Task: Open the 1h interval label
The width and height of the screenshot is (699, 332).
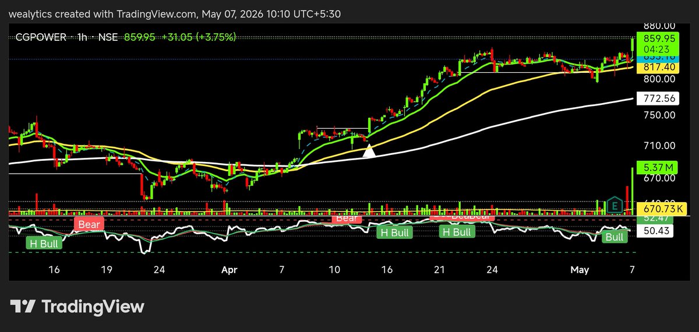Action: 82,37
